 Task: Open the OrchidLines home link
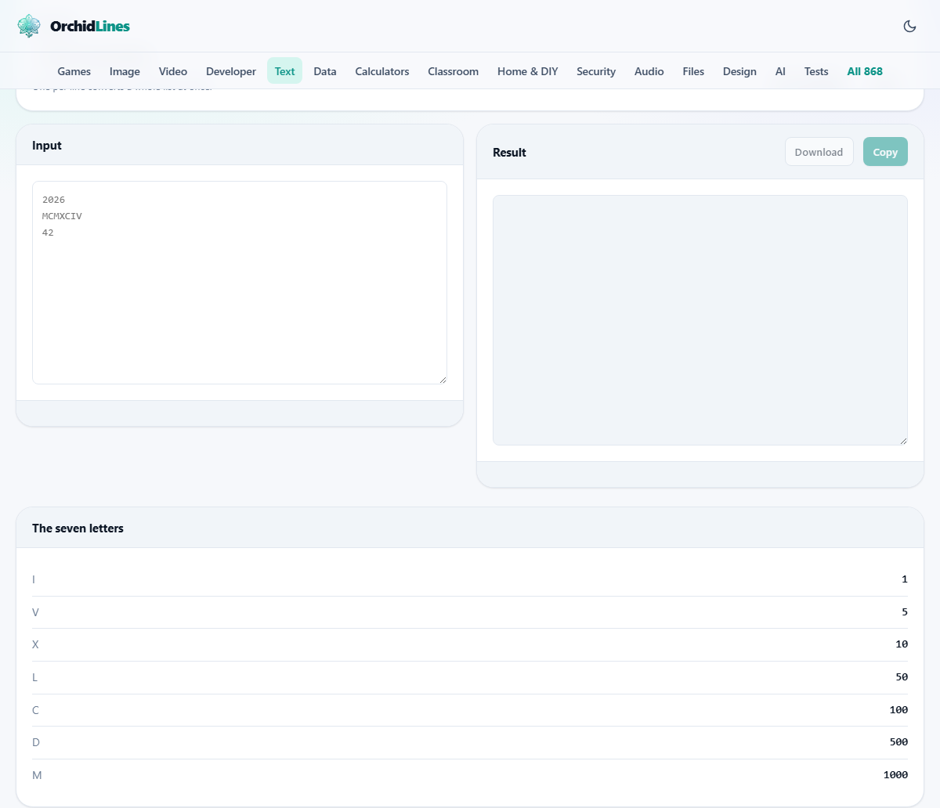74,26
